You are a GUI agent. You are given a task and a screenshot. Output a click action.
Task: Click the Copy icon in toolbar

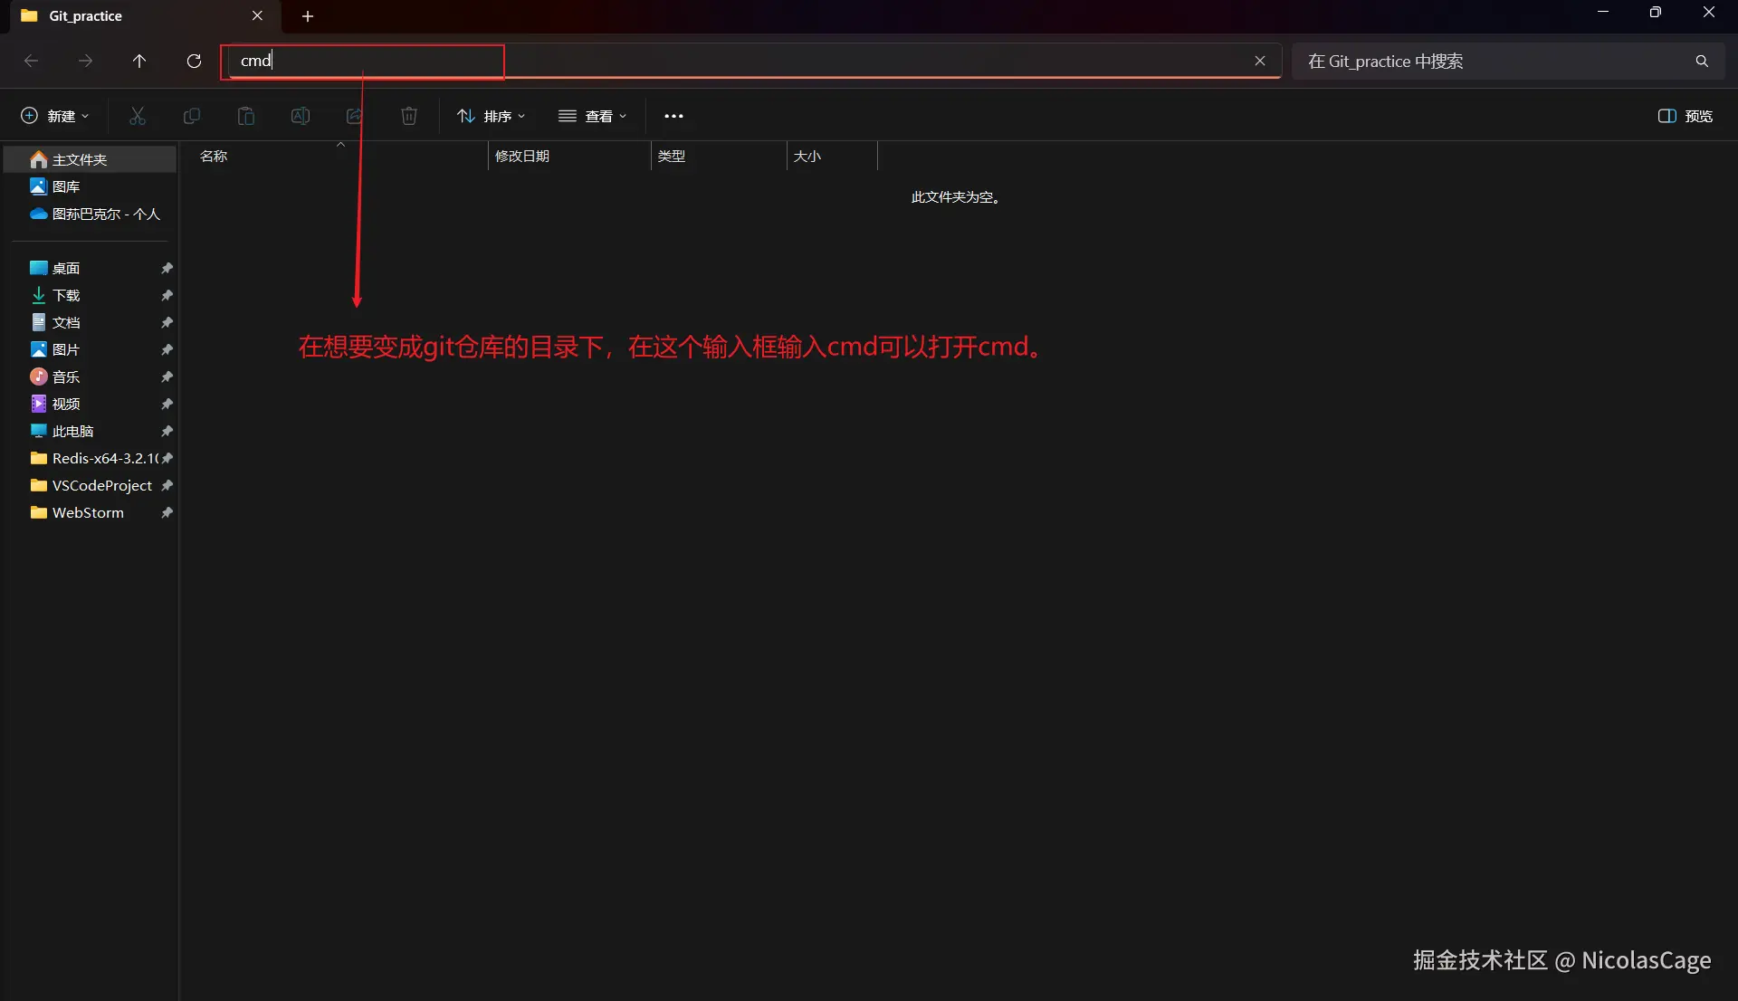click(x=192, y=116)
